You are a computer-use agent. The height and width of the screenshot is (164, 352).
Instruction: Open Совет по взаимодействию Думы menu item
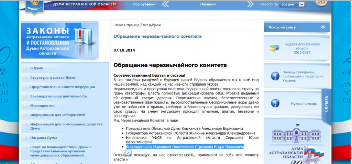pos(61,151)
